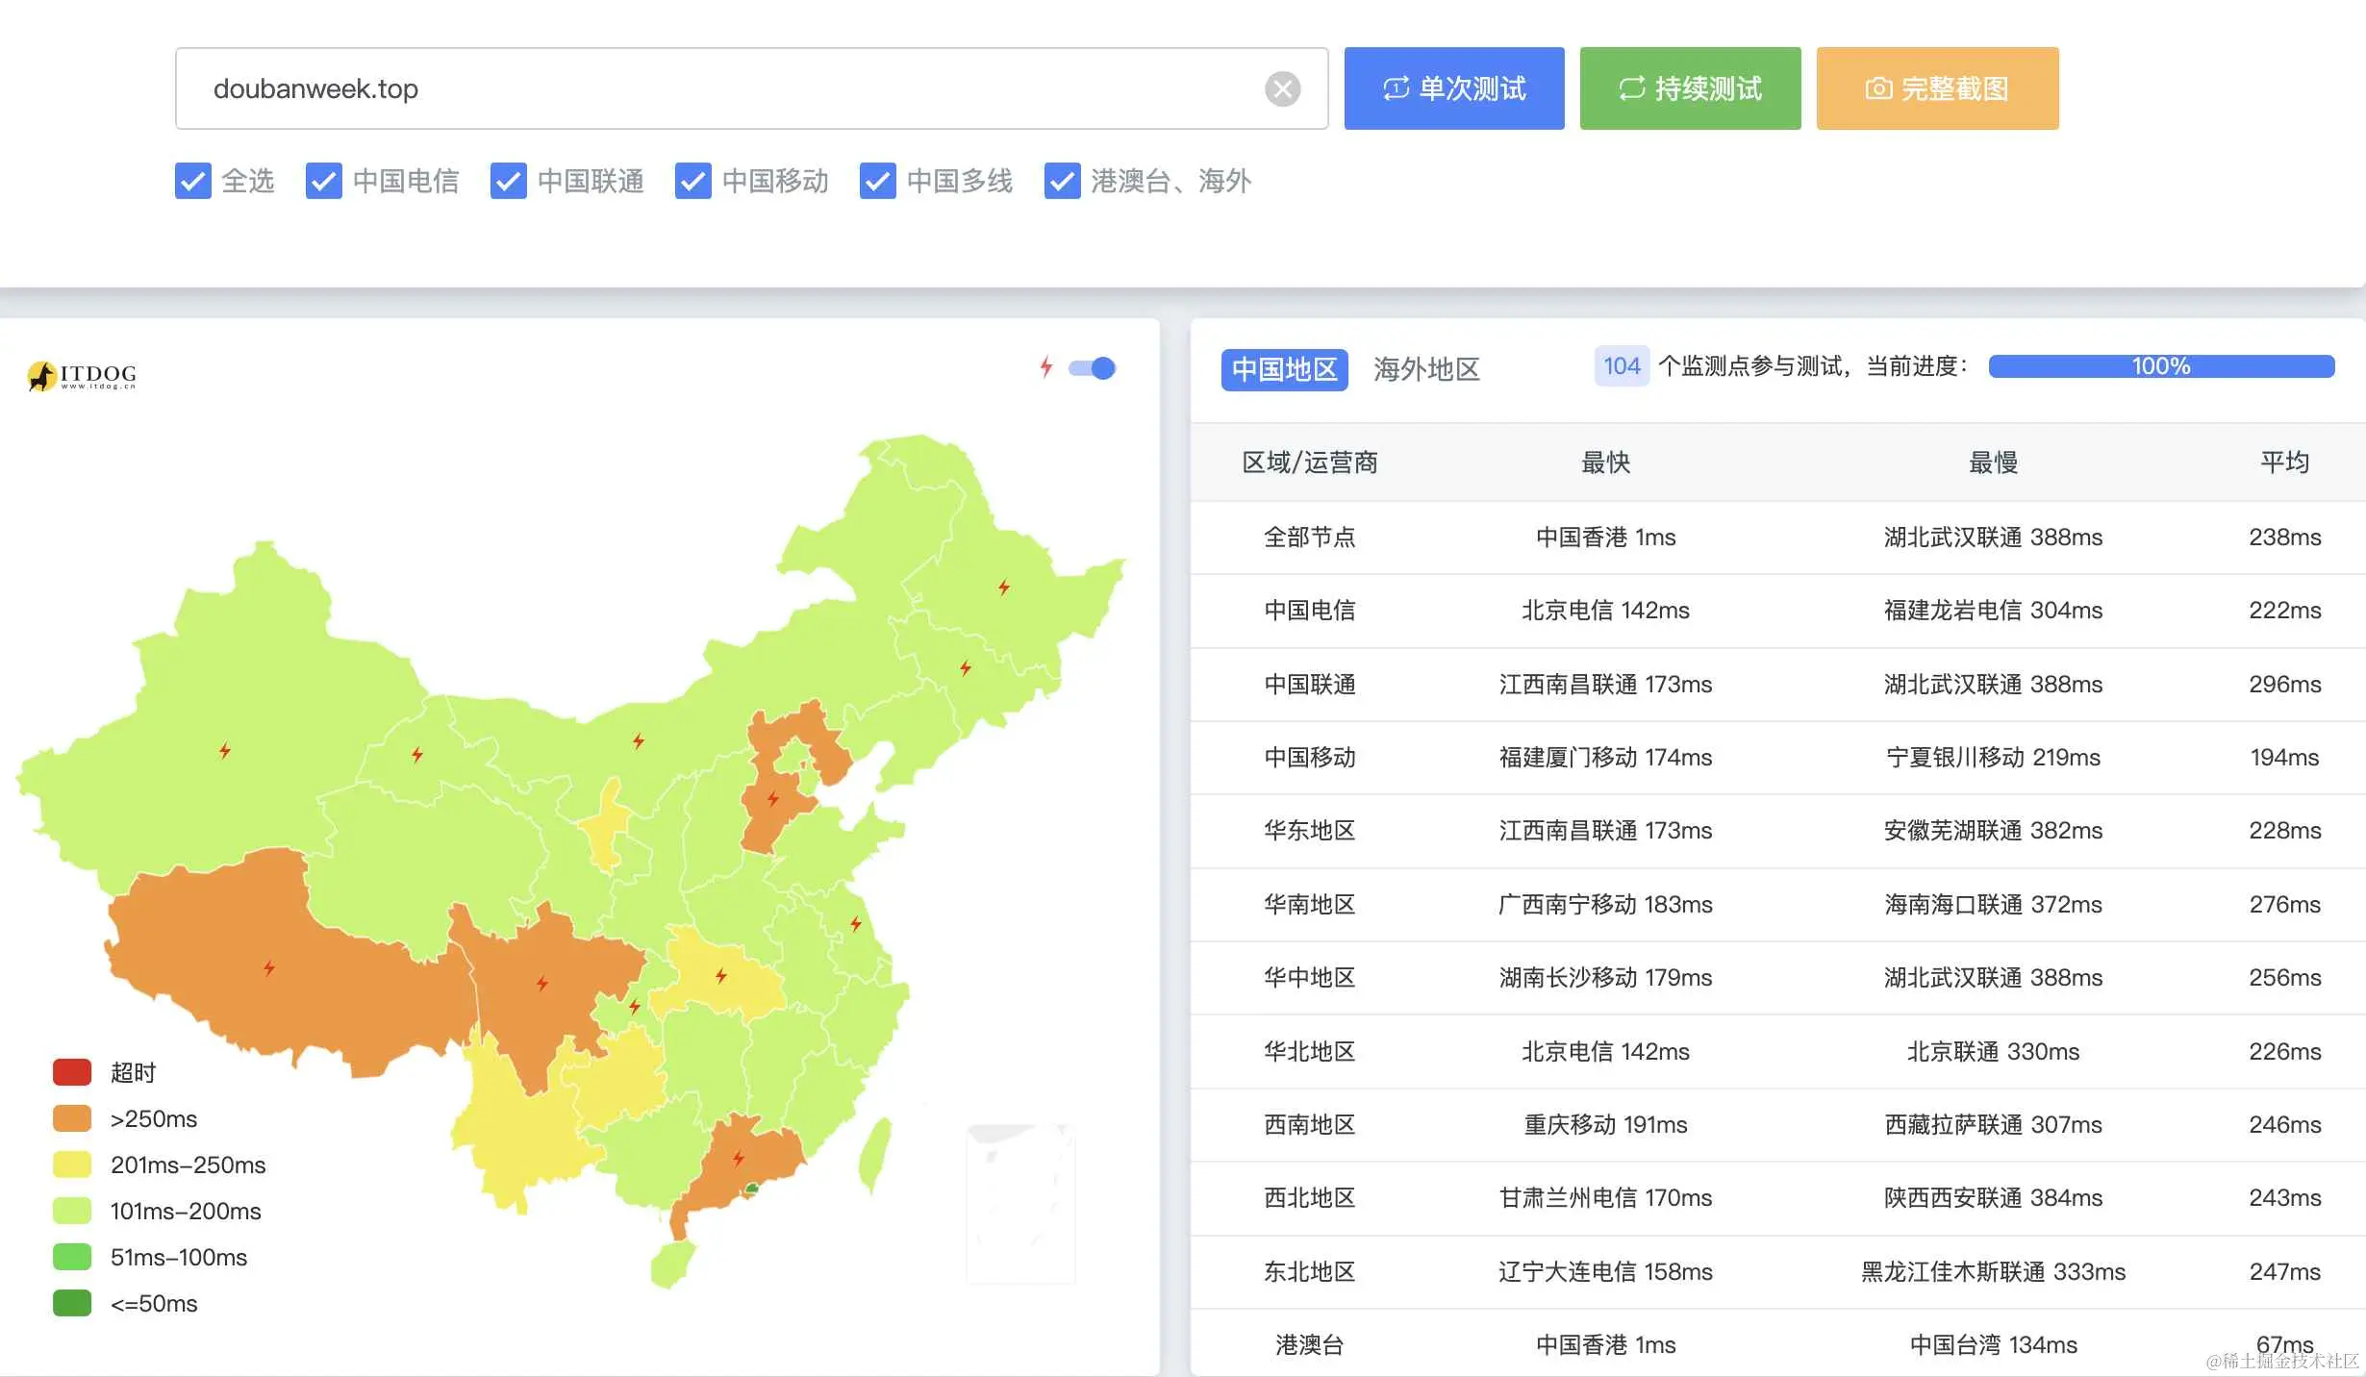Switch to the 海外地区 tab

pyautogui.click(x=1426, y=369)
